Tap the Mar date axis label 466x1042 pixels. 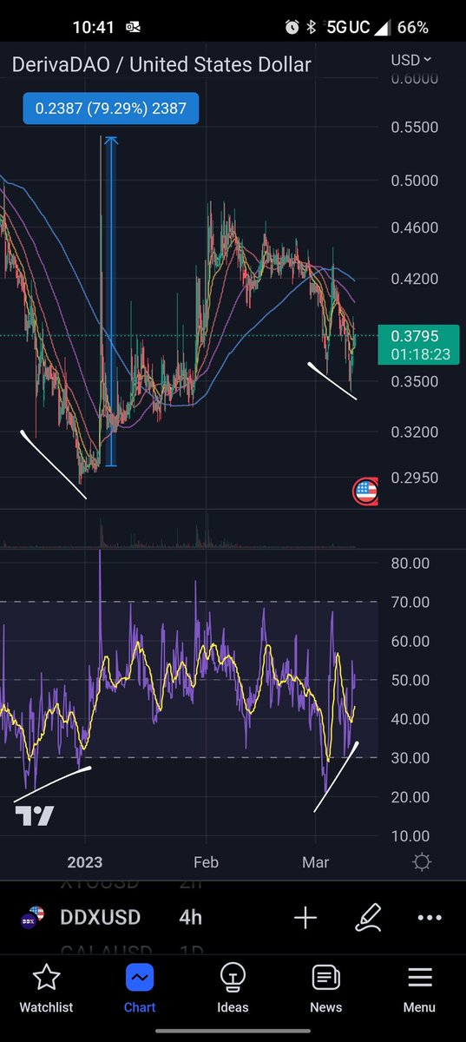point(316,862)
